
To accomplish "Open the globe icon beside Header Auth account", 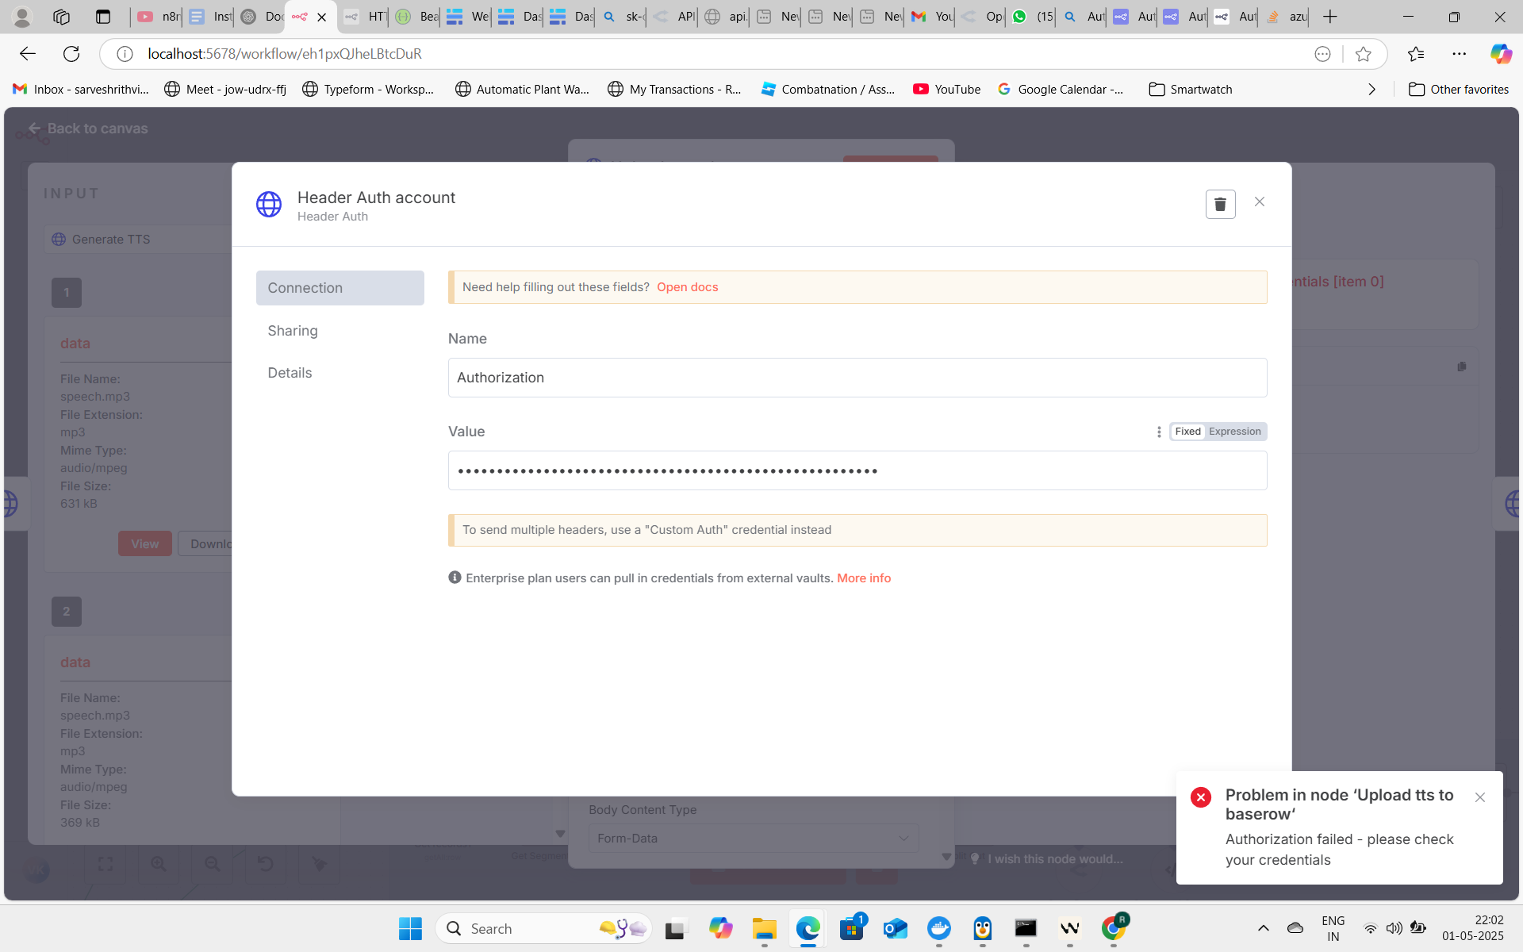I will point(269,204).
